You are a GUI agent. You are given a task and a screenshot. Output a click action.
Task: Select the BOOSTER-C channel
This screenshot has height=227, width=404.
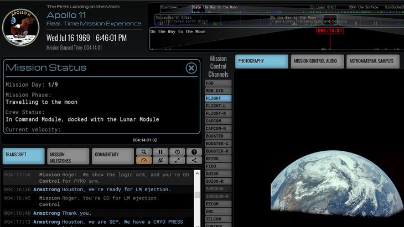[x=218, y=144]
